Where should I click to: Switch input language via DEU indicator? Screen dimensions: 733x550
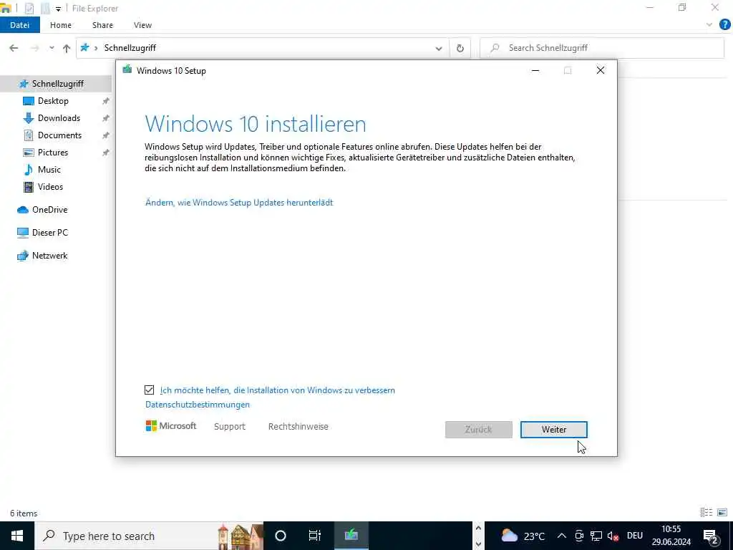635,536
